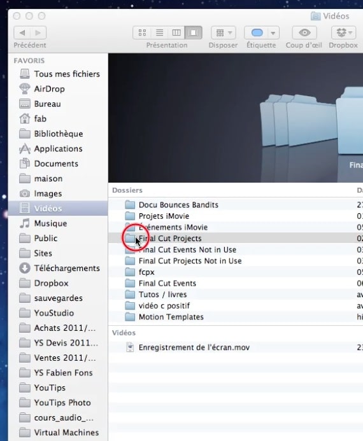Select Tous mes fichiers in sidebar
Image resolution: width=363 pixels, height=441 pixels.
click(x=59, y=74)
